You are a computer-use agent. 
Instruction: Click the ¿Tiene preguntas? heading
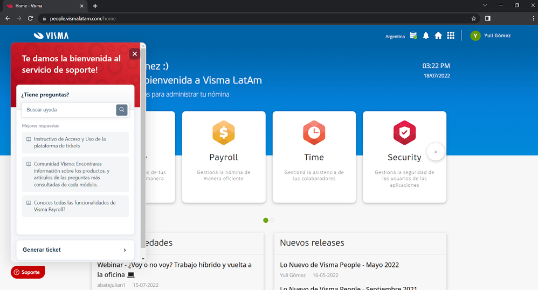click(45, 95)
